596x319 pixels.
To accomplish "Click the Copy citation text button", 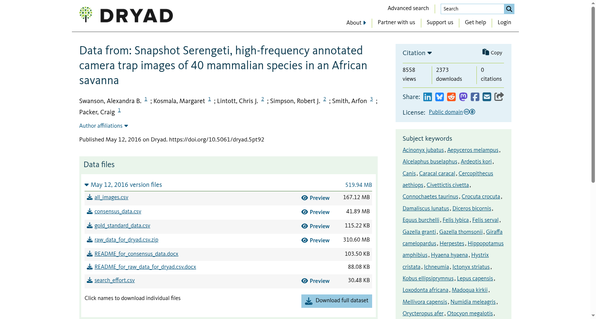I will click(496, 53).
